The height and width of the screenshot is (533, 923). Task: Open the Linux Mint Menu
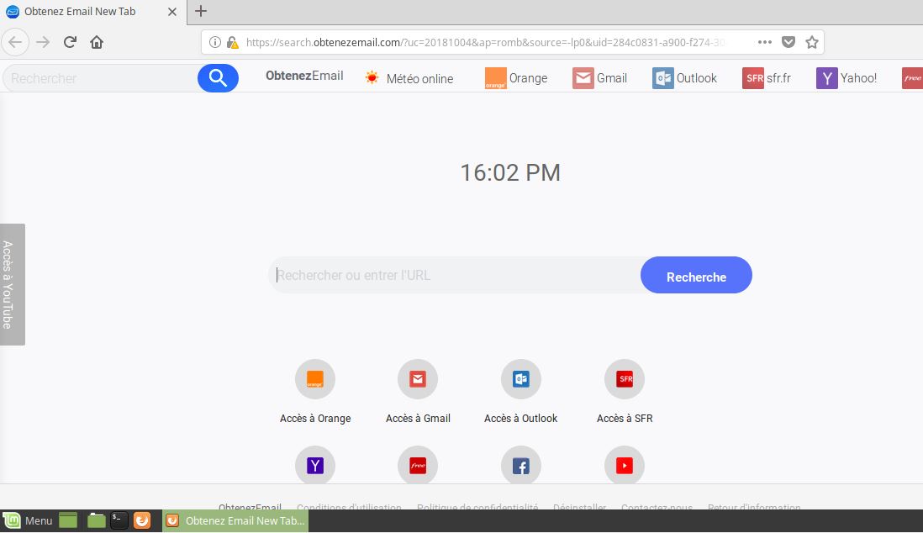click(x=29, y=520)
